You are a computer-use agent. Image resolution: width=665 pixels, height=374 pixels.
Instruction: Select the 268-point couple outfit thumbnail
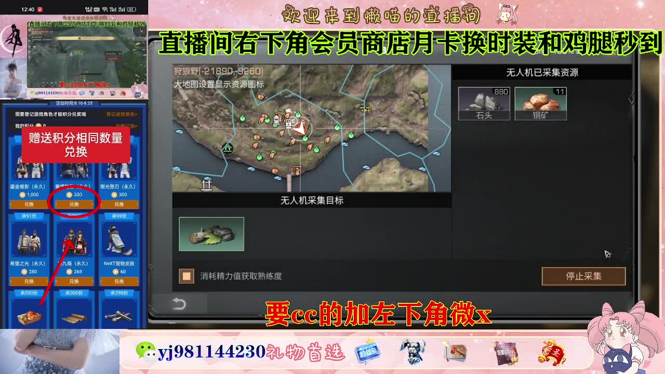[x=74, y=240]
